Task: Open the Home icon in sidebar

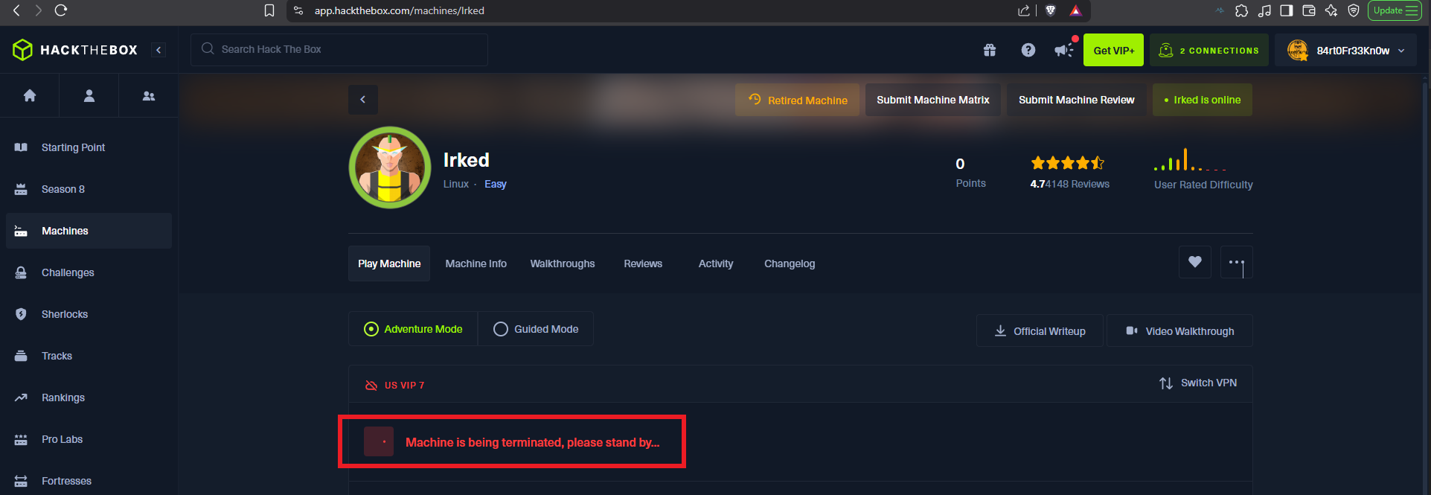Action: [x=30, y=95]
